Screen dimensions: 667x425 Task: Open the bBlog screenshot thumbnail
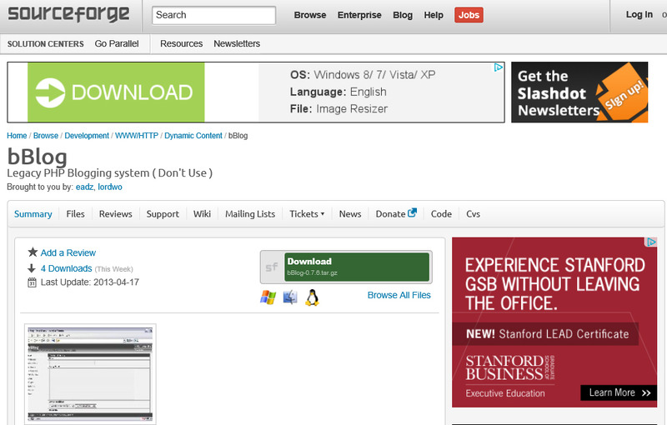click(90, 374)
